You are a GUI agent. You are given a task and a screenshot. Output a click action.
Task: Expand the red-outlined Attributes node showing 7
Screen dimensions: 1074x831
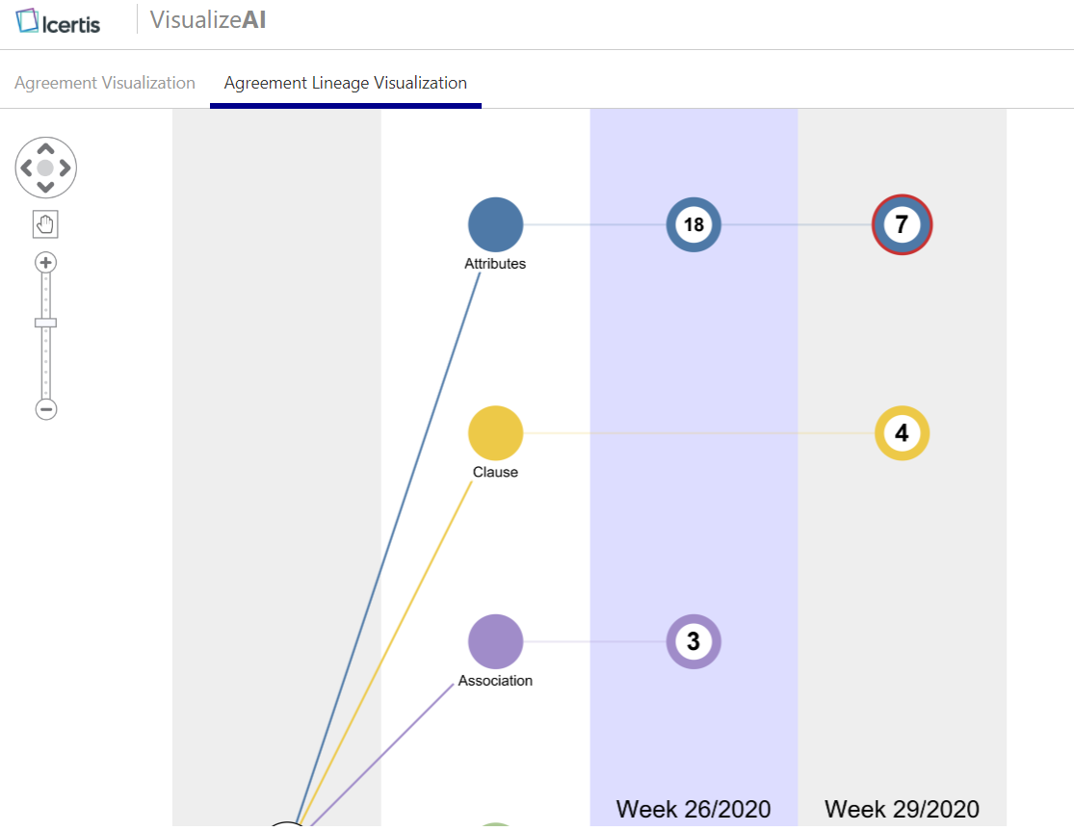(902, 224)
